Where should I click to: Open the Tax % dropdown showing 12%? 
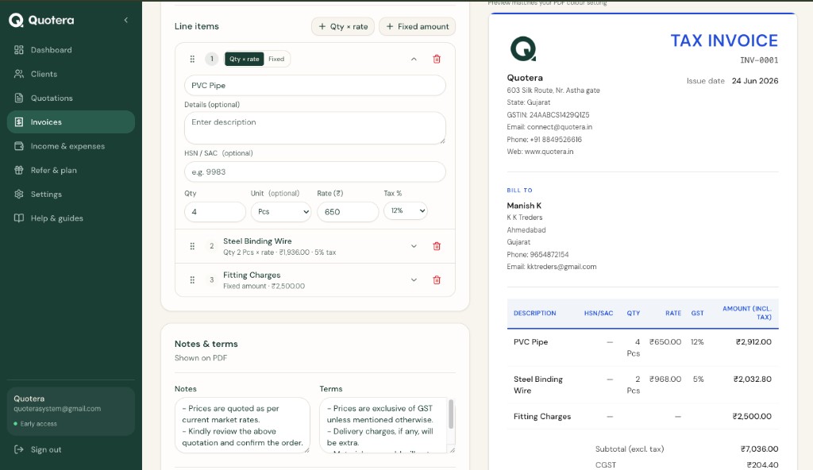click(406, 210)
